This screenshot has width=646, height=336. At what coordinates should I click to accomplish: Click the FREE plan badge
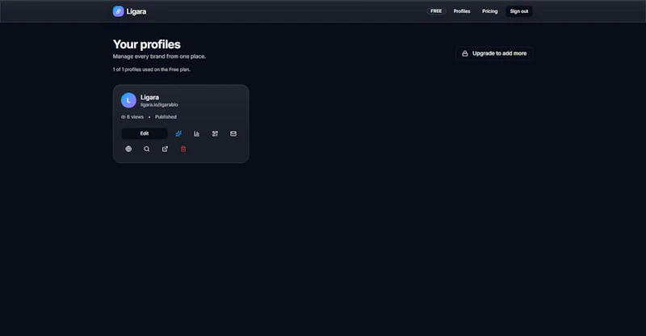[436, 11]
